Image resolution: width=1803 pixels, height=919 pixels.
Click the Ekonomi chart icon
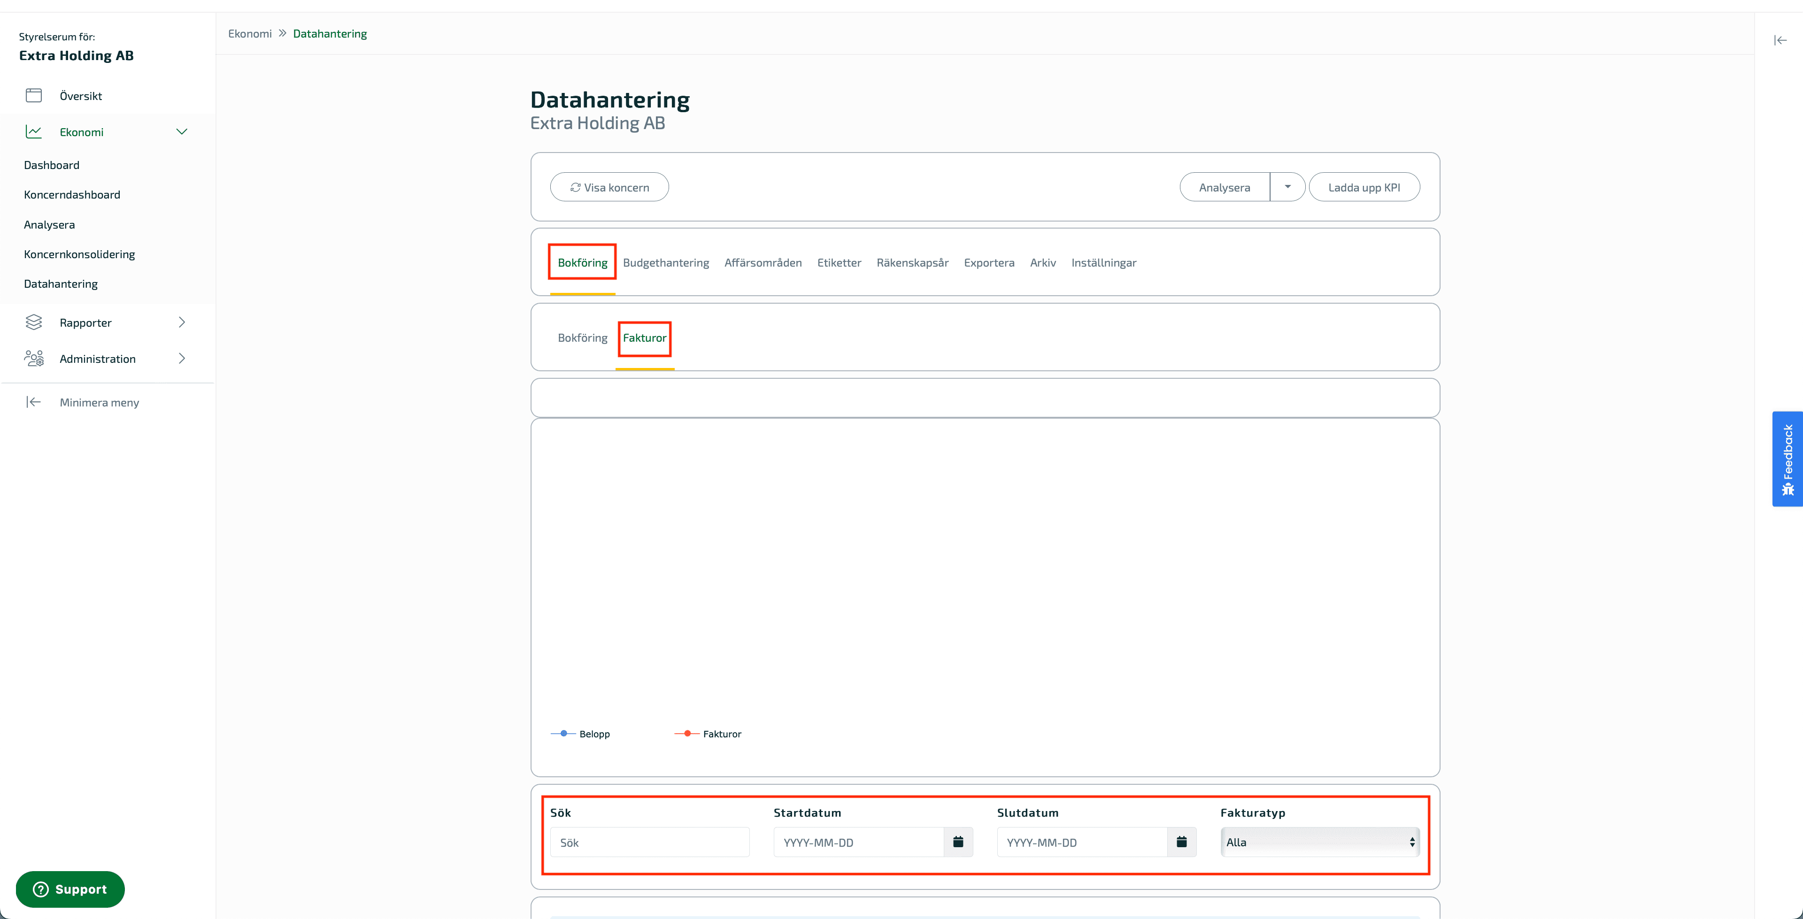34,131
